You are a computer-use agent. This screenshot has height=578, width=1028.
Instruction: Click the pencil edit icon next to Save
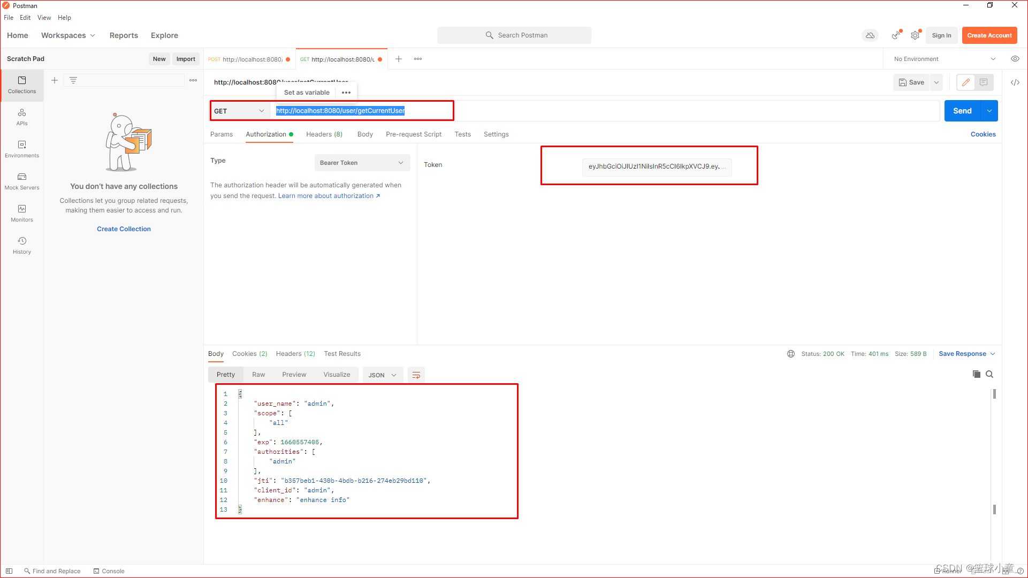point(966,82)
